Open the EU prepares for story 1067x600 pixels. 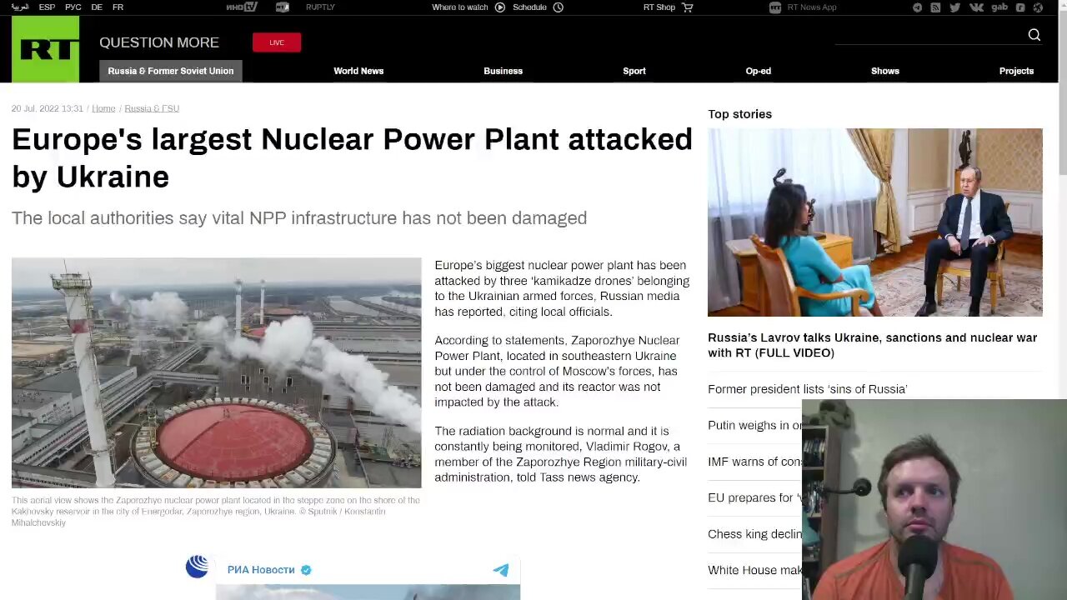tap(754, 497)
